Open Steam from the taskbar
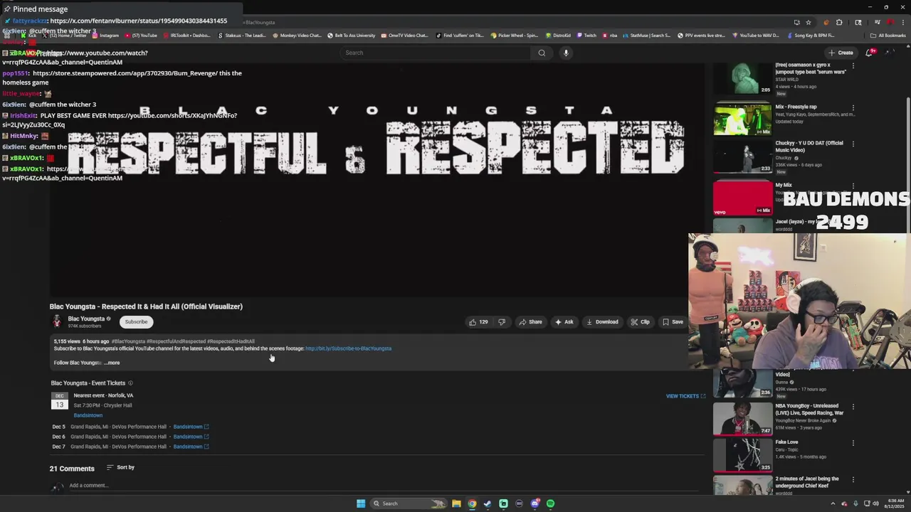This screenshot has height=512, width=911. 488,503
